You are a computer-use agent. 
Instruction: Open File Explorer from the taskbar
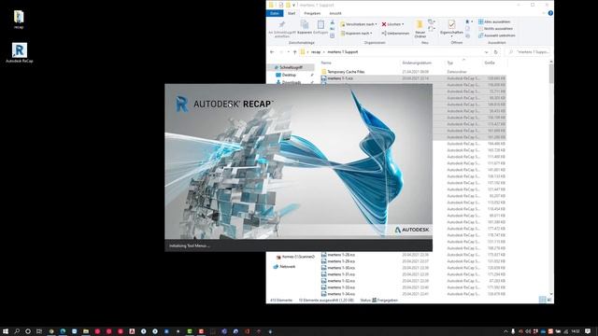tap(86, 331)
